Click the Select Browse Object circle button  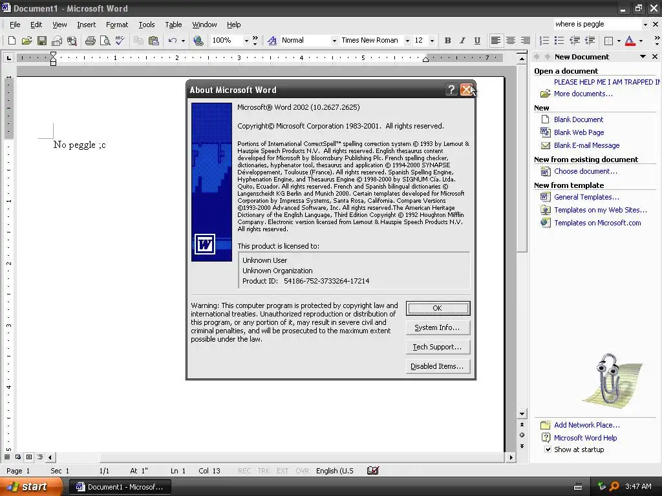point(522,435)
